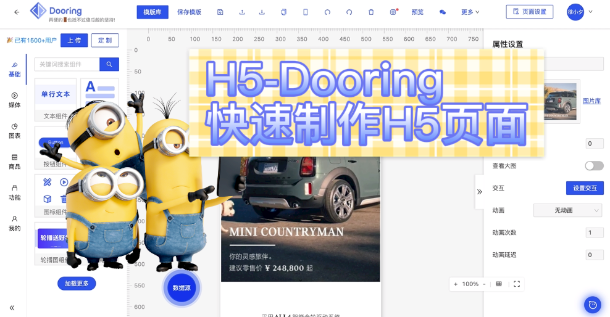This screenshot has width=610, height=317.
Task: Toggle the 查看大图 switch
Action: (x=594, y=166)
